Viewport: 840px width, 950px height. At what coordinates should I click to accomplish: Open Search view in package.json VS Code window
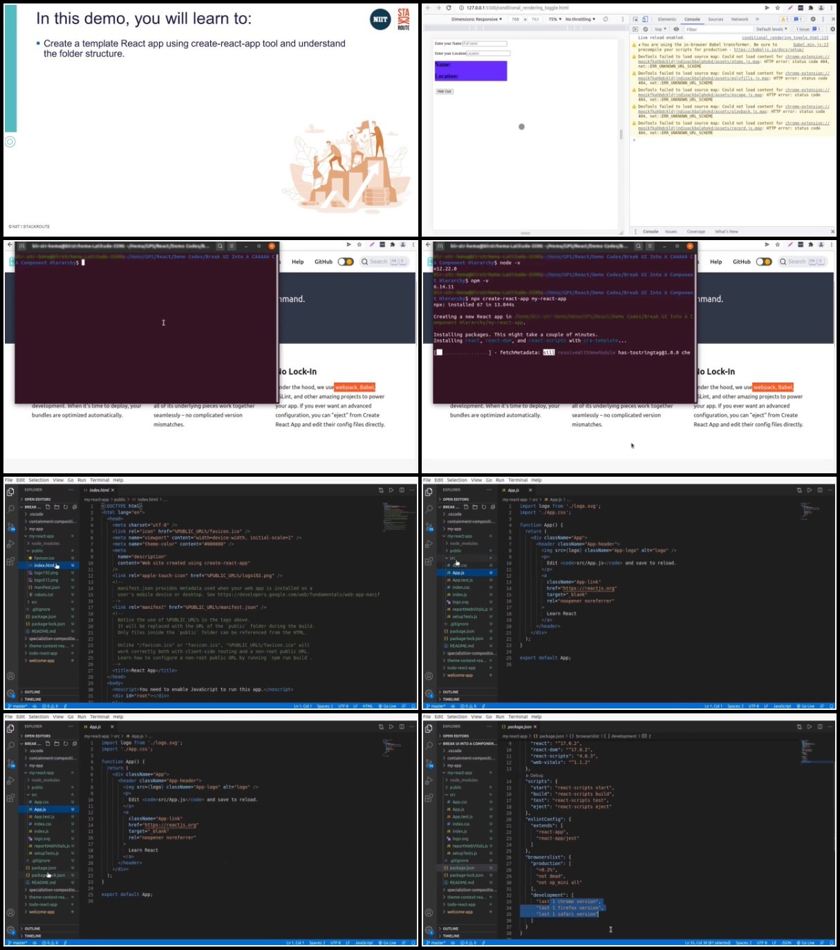[x=429, y=746]
